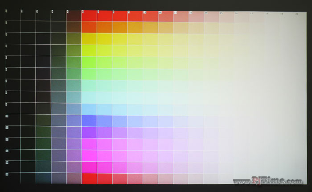Image resolution: width=312 pixels, height=192 pixels.
Task: Choose the sky blue swatch above pure blue
Action: click(89, 109)
